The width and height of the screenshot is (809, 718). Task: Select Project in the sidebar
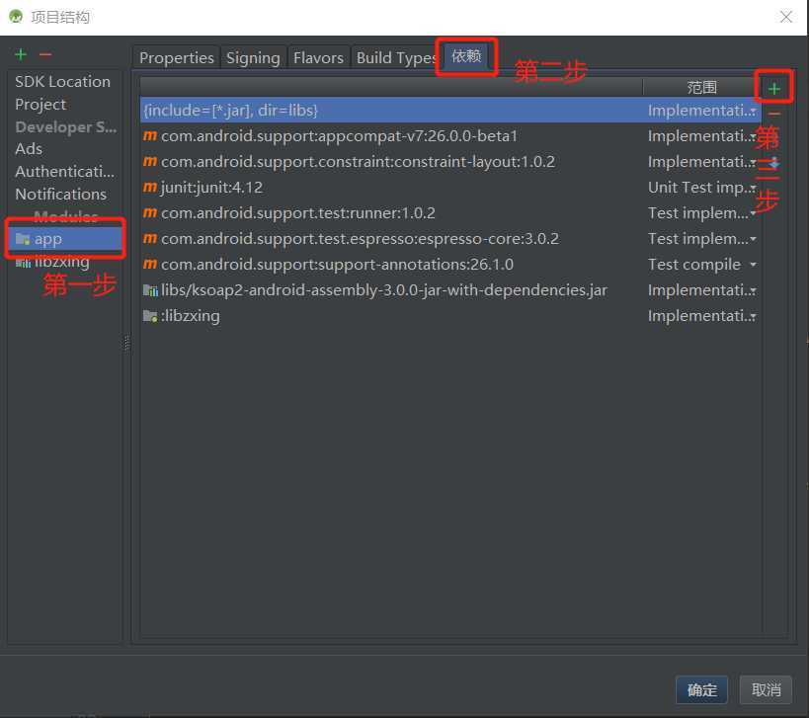point(40,104)
